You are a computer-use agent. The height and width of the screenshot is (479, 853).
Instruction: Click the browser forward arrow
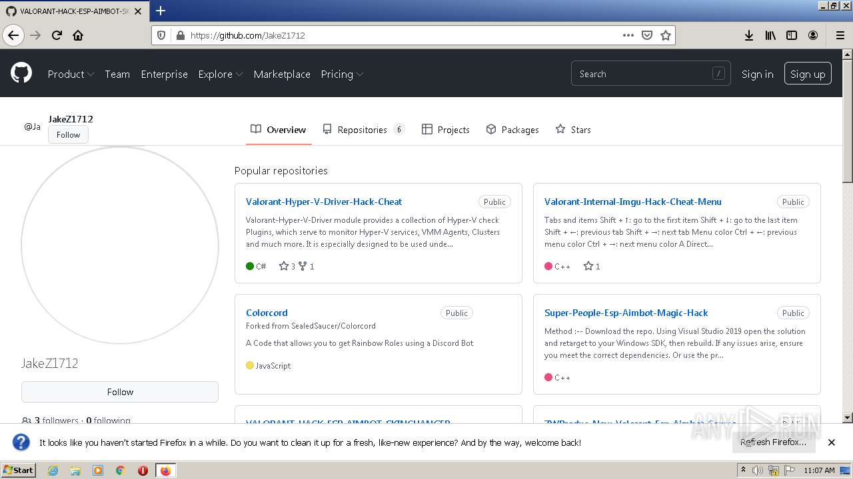[x=35, y=35]
